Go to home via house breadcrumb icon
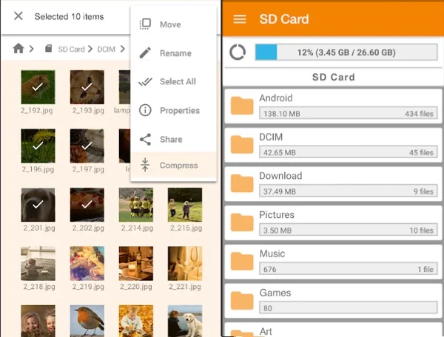Image resolution: width=444 pixels, height=337 pixels. tap(18, 48)
